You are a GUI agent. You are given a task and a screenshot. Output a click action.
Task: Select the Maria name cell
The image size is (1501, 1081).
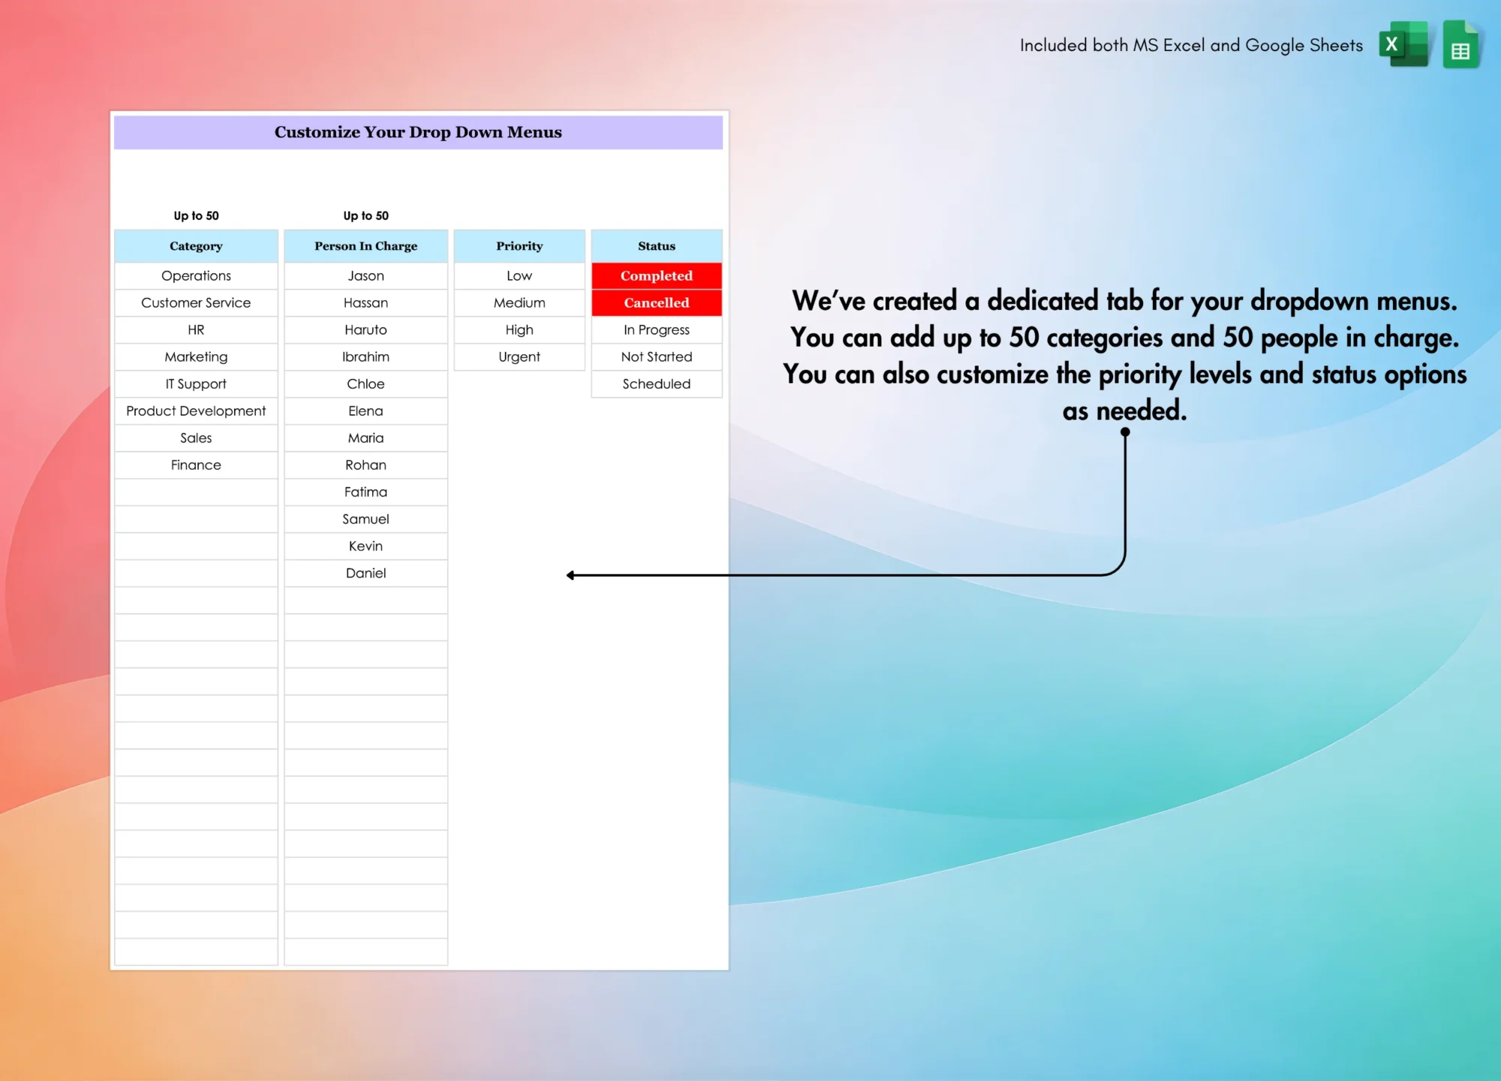pyautogui.click(x=365, y=438)
